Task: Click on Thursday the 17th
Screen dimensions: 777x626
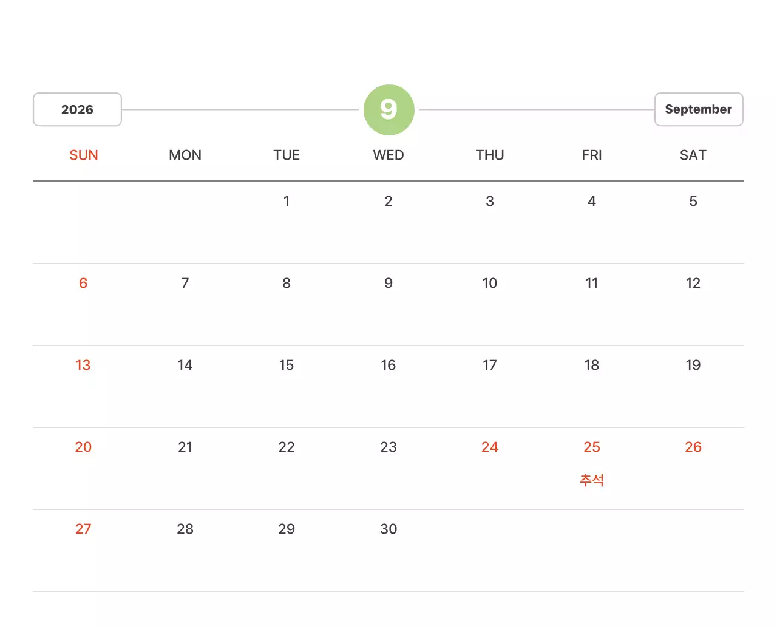Action: click(x=490, y=366)
